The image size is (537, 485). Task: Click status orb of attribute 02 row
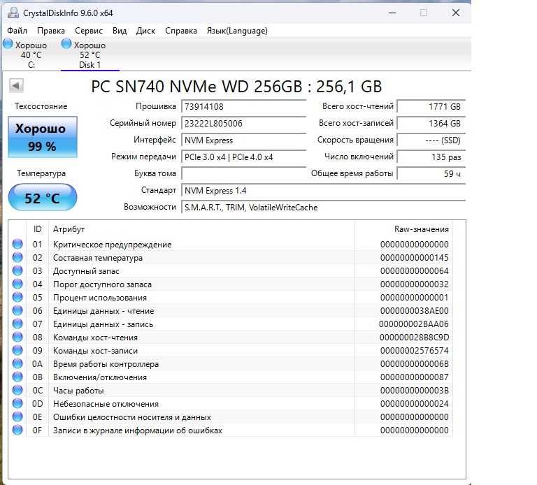17,257
